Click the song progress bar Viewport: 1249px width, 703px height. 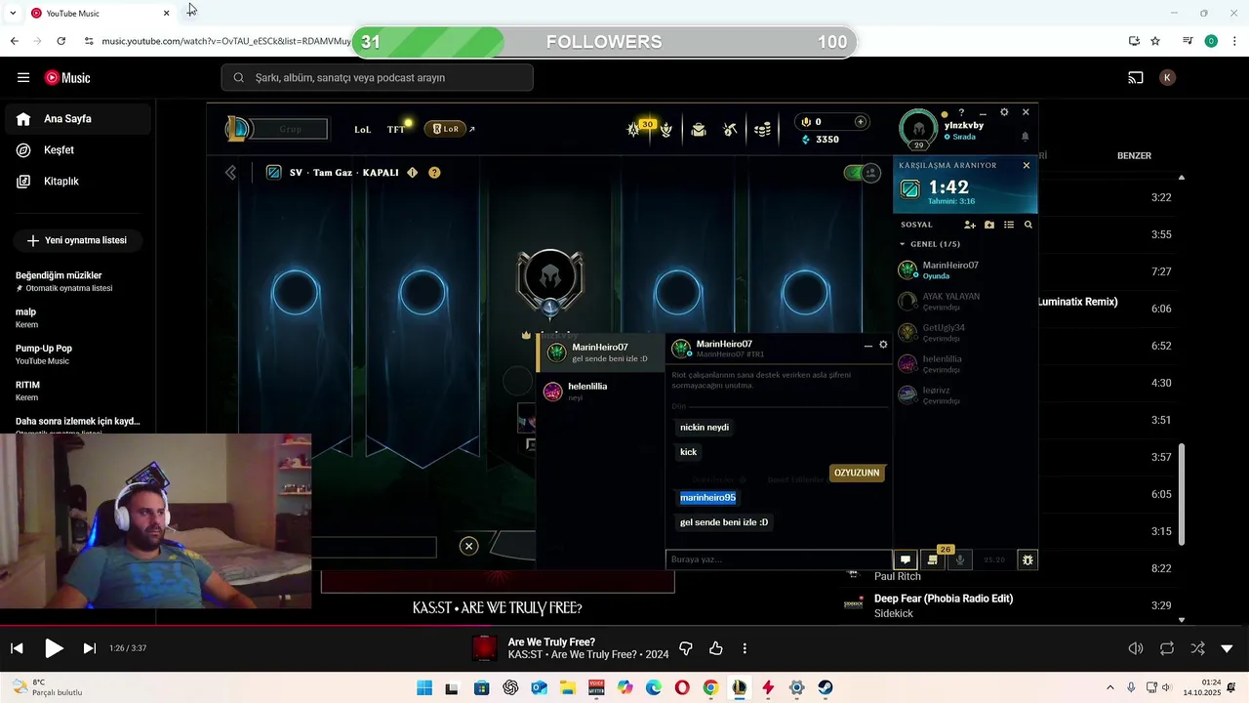(x=624, y=626)
